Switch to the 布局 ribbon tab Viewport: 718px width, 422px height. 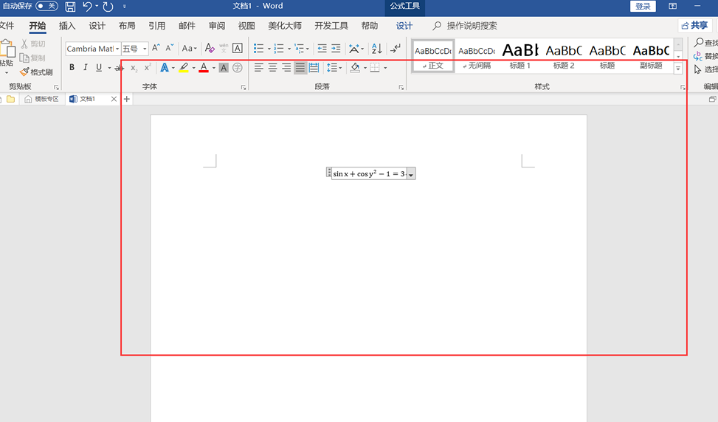pos(127,26)
